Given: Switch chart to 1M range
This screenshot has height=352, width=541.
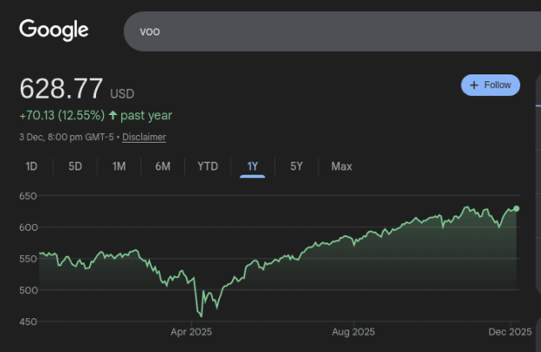Looking at the screenshot, I should pos(119,167).
